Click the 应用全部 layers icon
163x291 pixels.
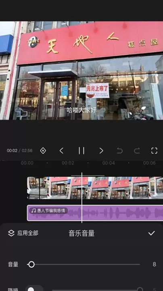[11, 233]
